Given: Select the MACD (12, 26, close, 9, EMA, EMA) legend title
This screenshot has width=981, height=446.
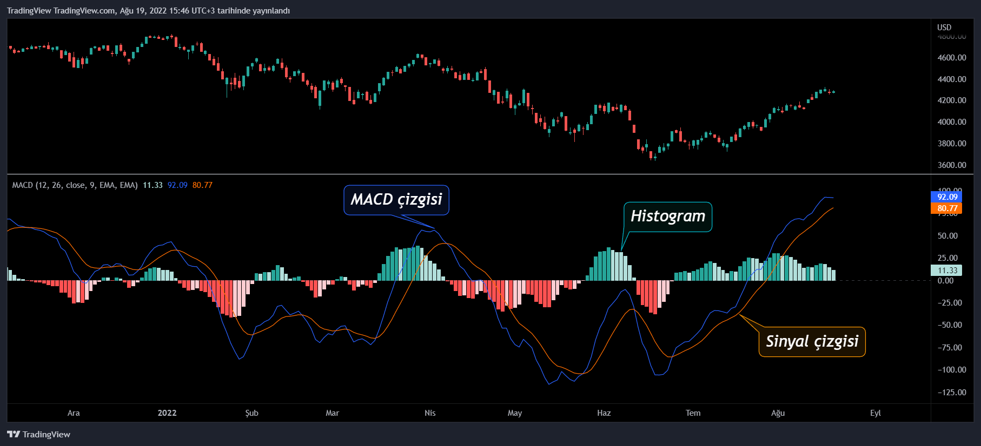Looking at the screenshot, I should tap(75, 185).
